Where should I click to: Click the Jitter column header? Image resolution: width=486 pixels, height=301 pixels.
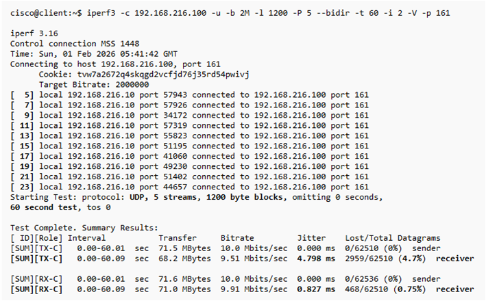311,237
